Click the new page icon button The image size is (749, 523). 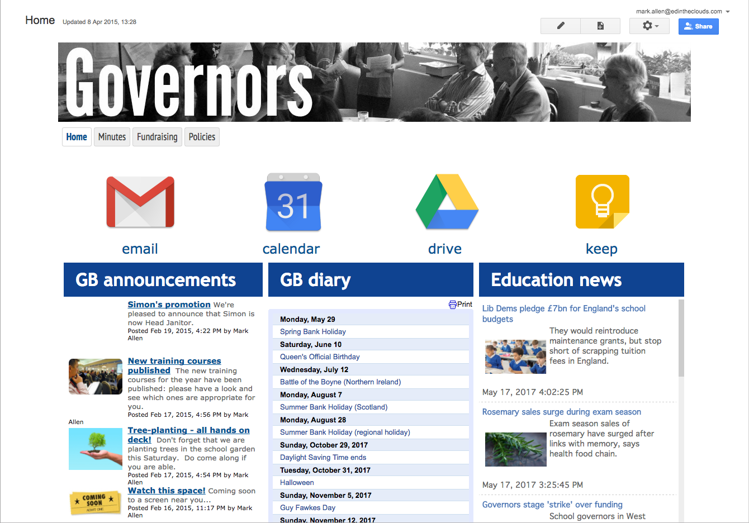[600, 26]
